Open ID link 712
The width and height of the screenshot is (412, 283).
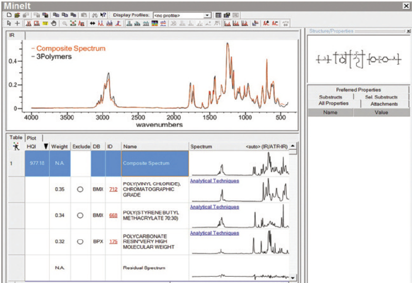tap(113, 189)
